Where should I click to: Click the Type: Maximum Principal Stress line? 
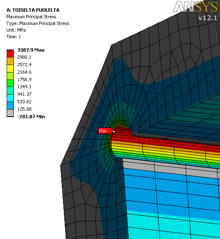[38, 23]
